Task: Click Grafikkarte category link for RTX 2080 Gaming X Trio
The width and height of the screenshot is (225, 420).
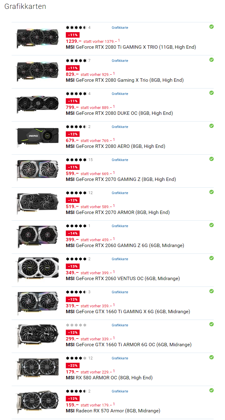Action: 120,61
